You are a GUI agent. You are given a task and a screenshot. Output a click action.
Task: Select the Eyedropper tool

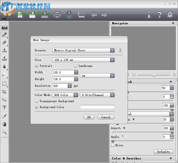4,116
